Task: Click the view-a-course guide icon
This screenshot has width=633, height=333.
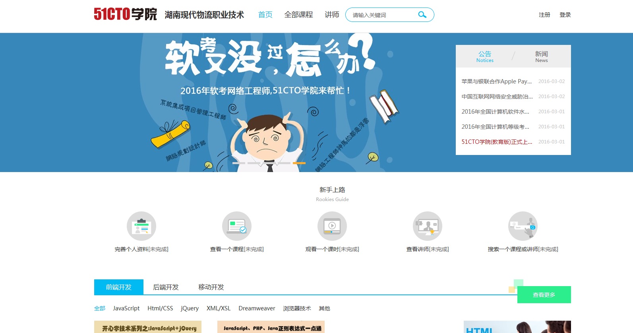Action: (237, 226)
